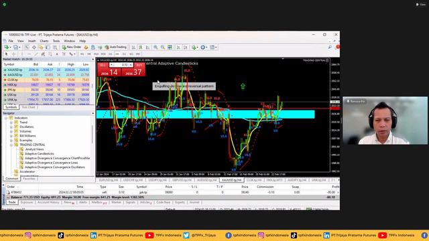Tile chart windows icon
Image resolution: width=429 pixels, height=241 pixels.
point(170,48)
